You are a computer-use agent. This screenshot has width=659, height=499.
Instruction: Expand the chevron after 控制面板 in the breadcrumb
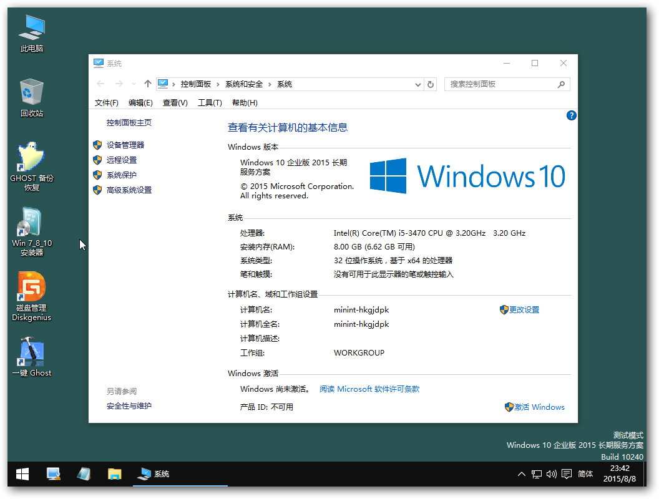tap(218, 84)
